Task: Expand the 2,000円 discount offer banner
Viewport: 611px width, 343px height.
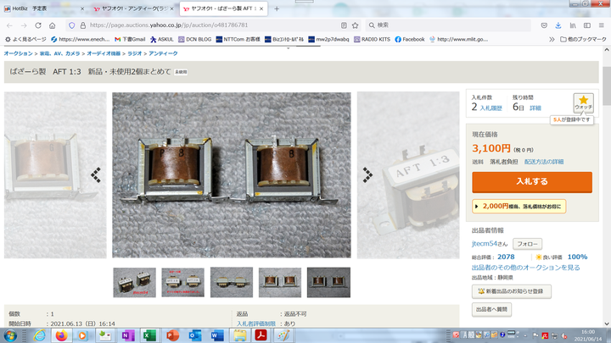Action: point(518,206)
